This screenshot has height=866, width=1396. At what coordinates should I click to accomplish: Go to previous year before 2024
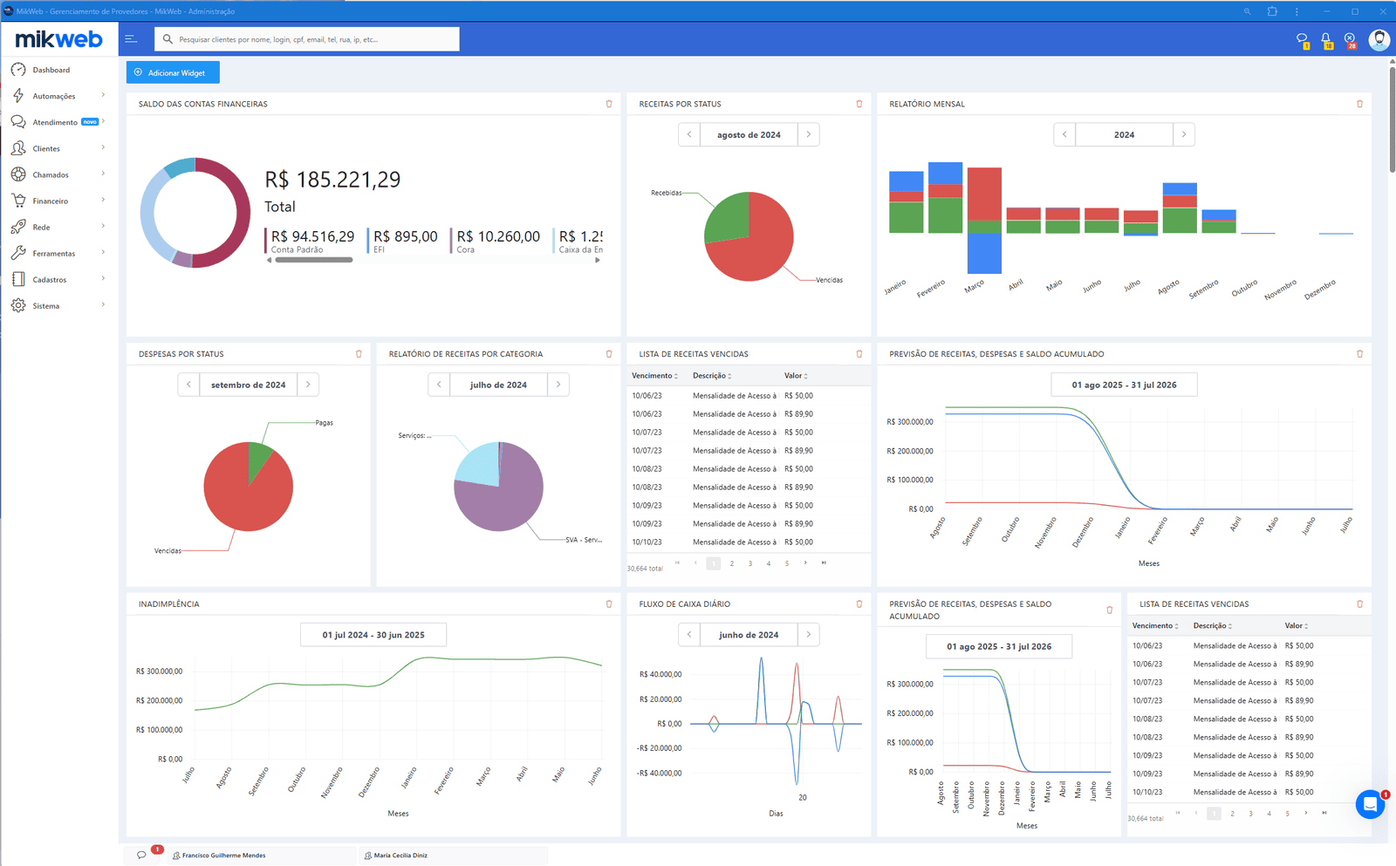1064,134
